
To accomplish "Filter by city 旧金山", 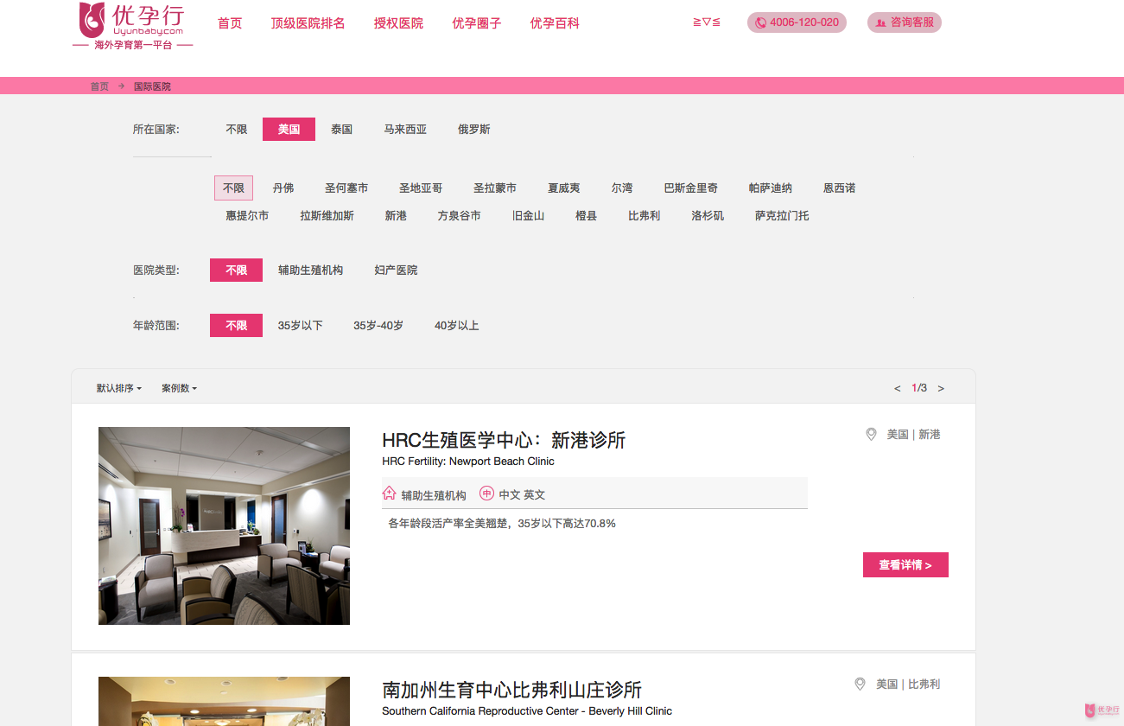I will click(529, 216).
